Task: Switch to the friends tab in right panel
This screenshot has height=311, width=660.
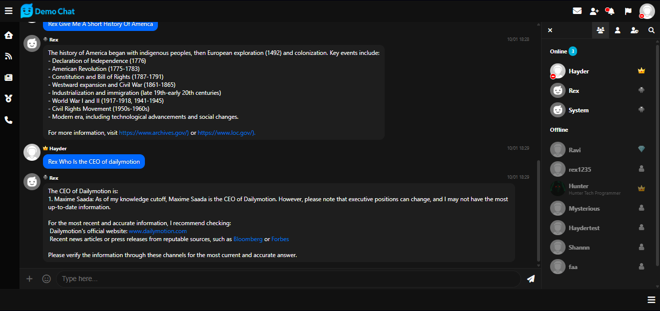Action: pos(618,30)
